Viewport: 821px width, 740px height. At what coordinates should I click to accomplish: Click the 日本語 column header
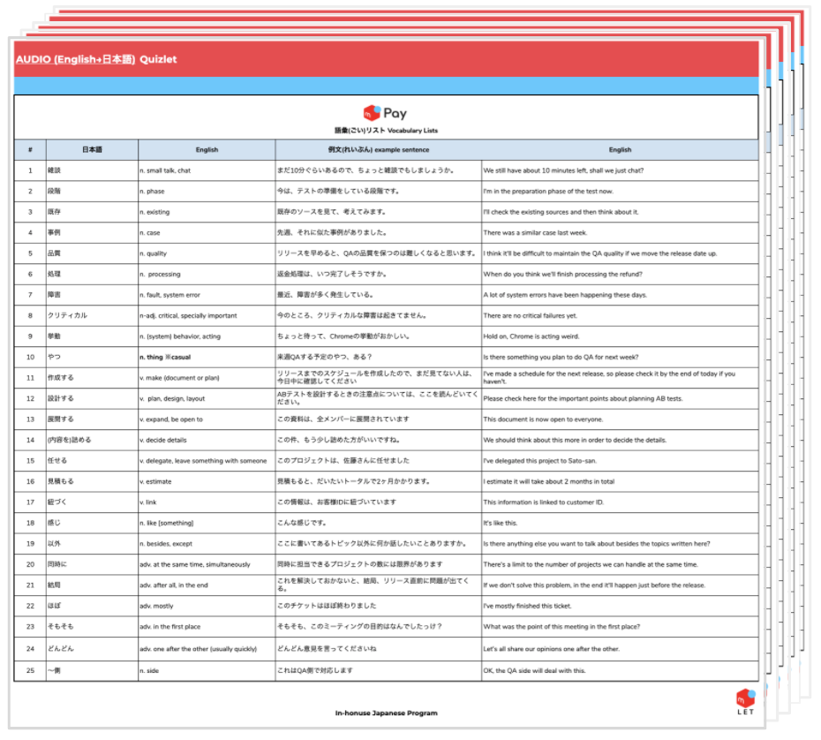click(x=92, y=150)
